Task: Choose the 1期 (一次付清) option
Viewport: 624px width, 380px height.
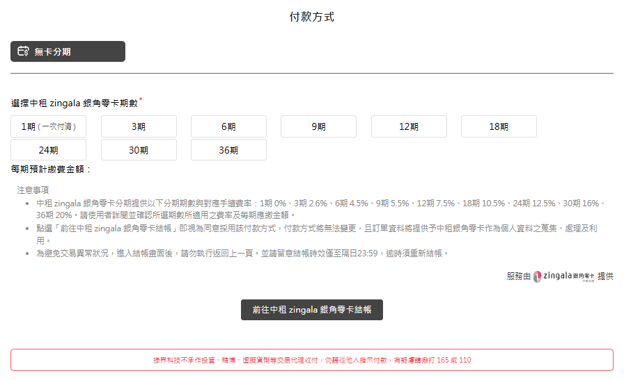Action: 49,126
